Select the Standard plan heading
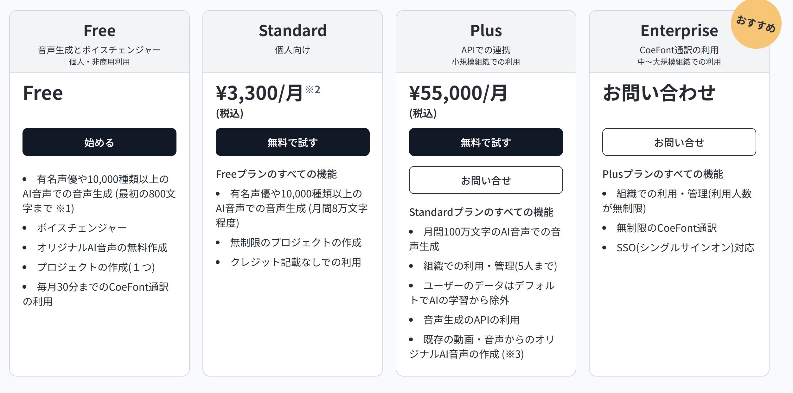Image resolution: width=793 pixels, height=393 pixels. 292,30
